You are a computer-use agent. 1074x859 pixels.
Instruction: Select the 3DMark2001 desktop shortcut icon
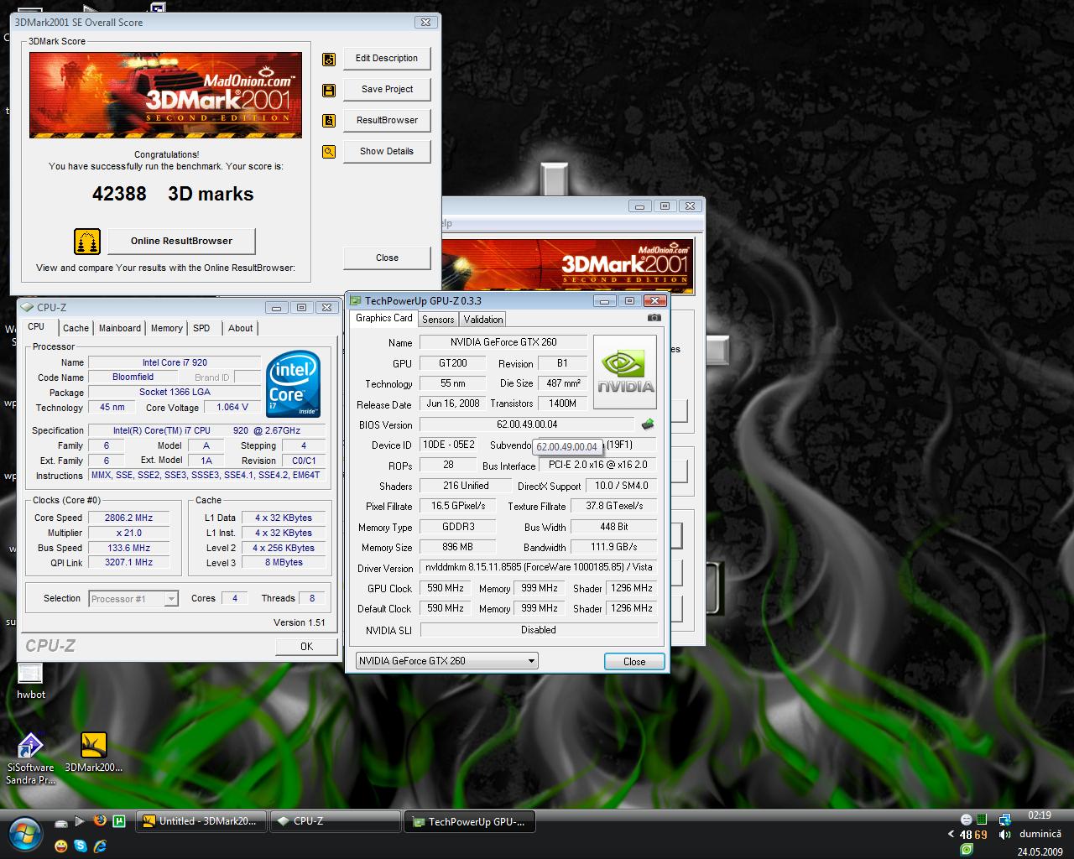click(93, 752)
